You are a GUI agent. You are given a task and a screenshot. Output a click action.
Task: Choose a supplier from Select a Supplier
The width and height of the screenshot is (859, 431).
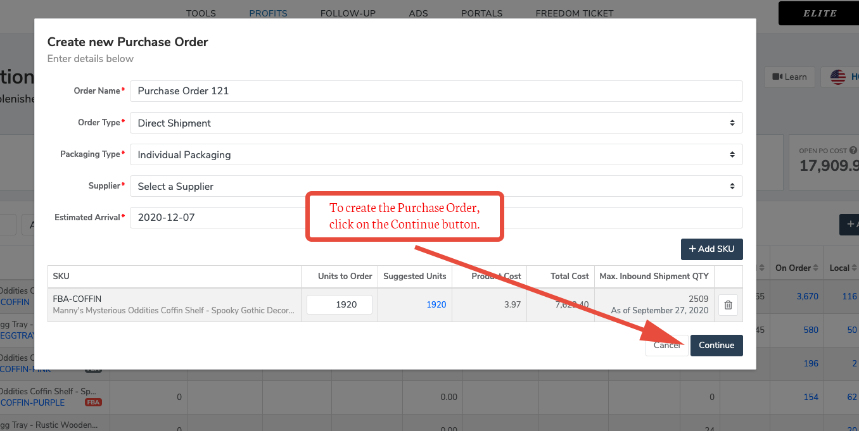[436, 186]
